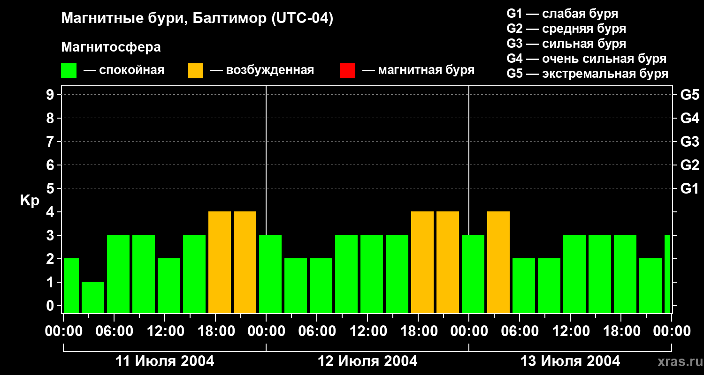The width and height of the screenshot is (704, 375).
Task: Click the green "спокойная" legend swatch
Action: pos(69,71)
